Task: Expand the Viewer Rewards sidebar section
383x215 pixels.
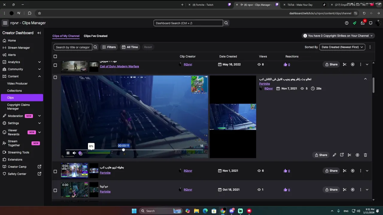Action: click(x=39, y=132)
